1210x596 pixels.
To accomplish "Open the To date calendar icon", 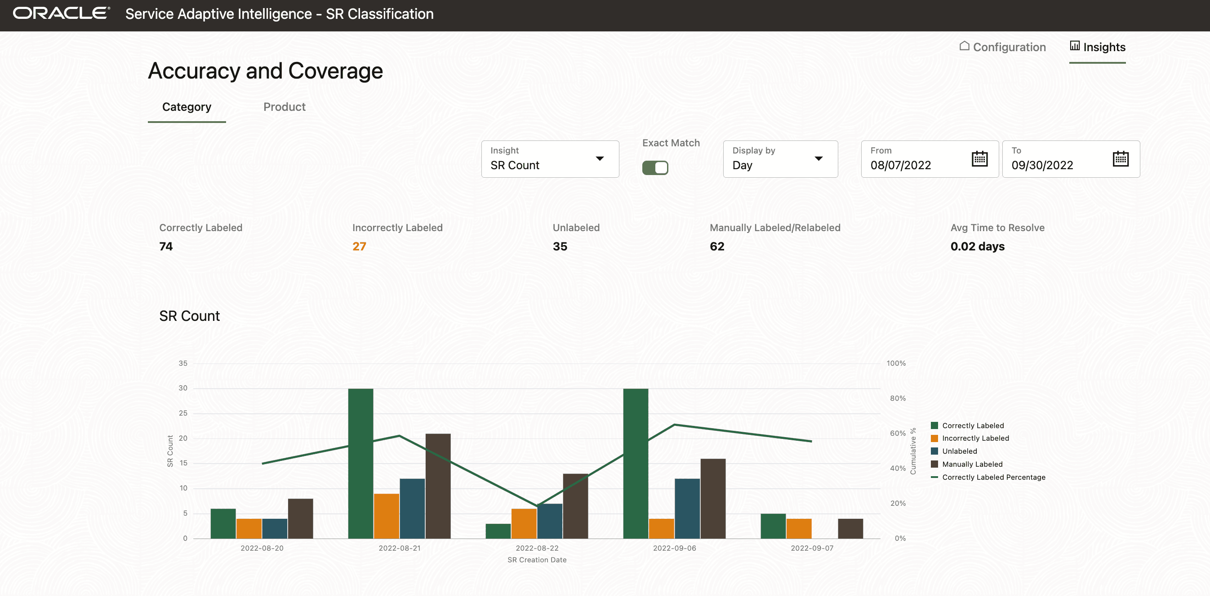I will click(1120, 158).
